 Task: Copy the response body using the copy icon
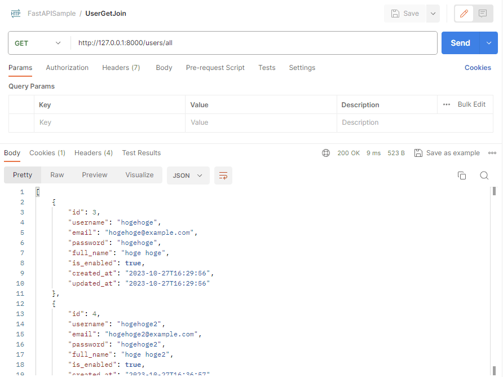click(462, 176)
